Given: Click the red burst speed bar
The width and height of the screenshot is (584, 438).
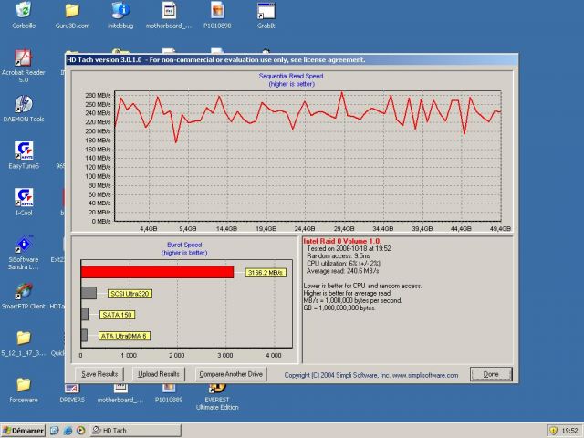Looking at the screenshot, I should pyautogui.click(x=157, y=272).
